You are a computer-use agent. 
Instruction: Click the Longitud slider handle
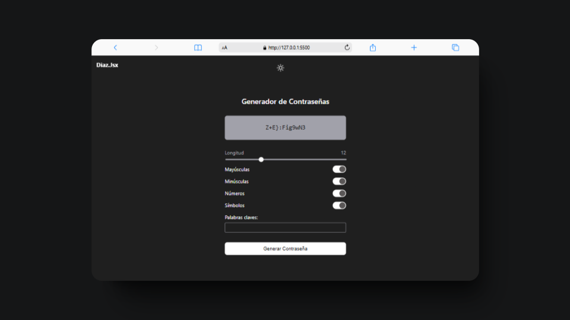pos(261,159)
